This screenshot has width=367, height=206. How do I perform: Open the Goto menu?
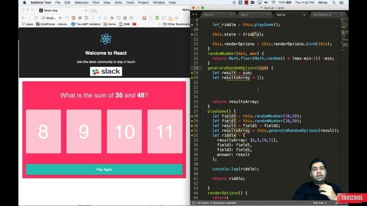pyautogui.click(x=118, y=2)
